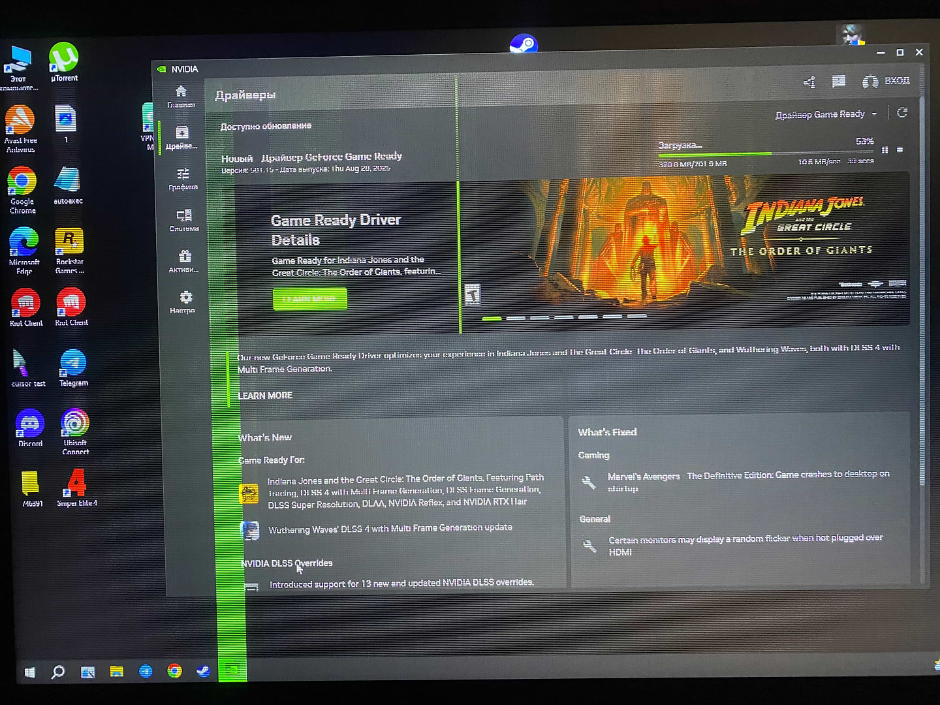The height and width of the screenshot is (705, 940).
Task: Open µTorrent desktop icon
Action: coord(64,62)
